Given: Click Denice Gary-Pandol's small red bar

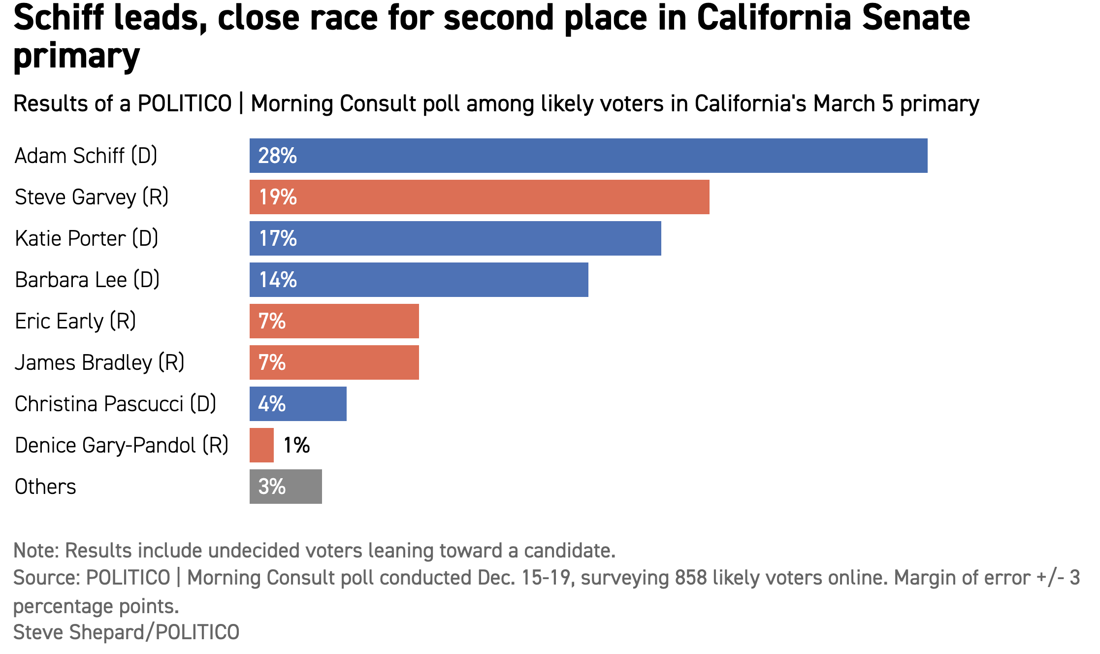Looking at the screenshot, I should click(261, 445).
